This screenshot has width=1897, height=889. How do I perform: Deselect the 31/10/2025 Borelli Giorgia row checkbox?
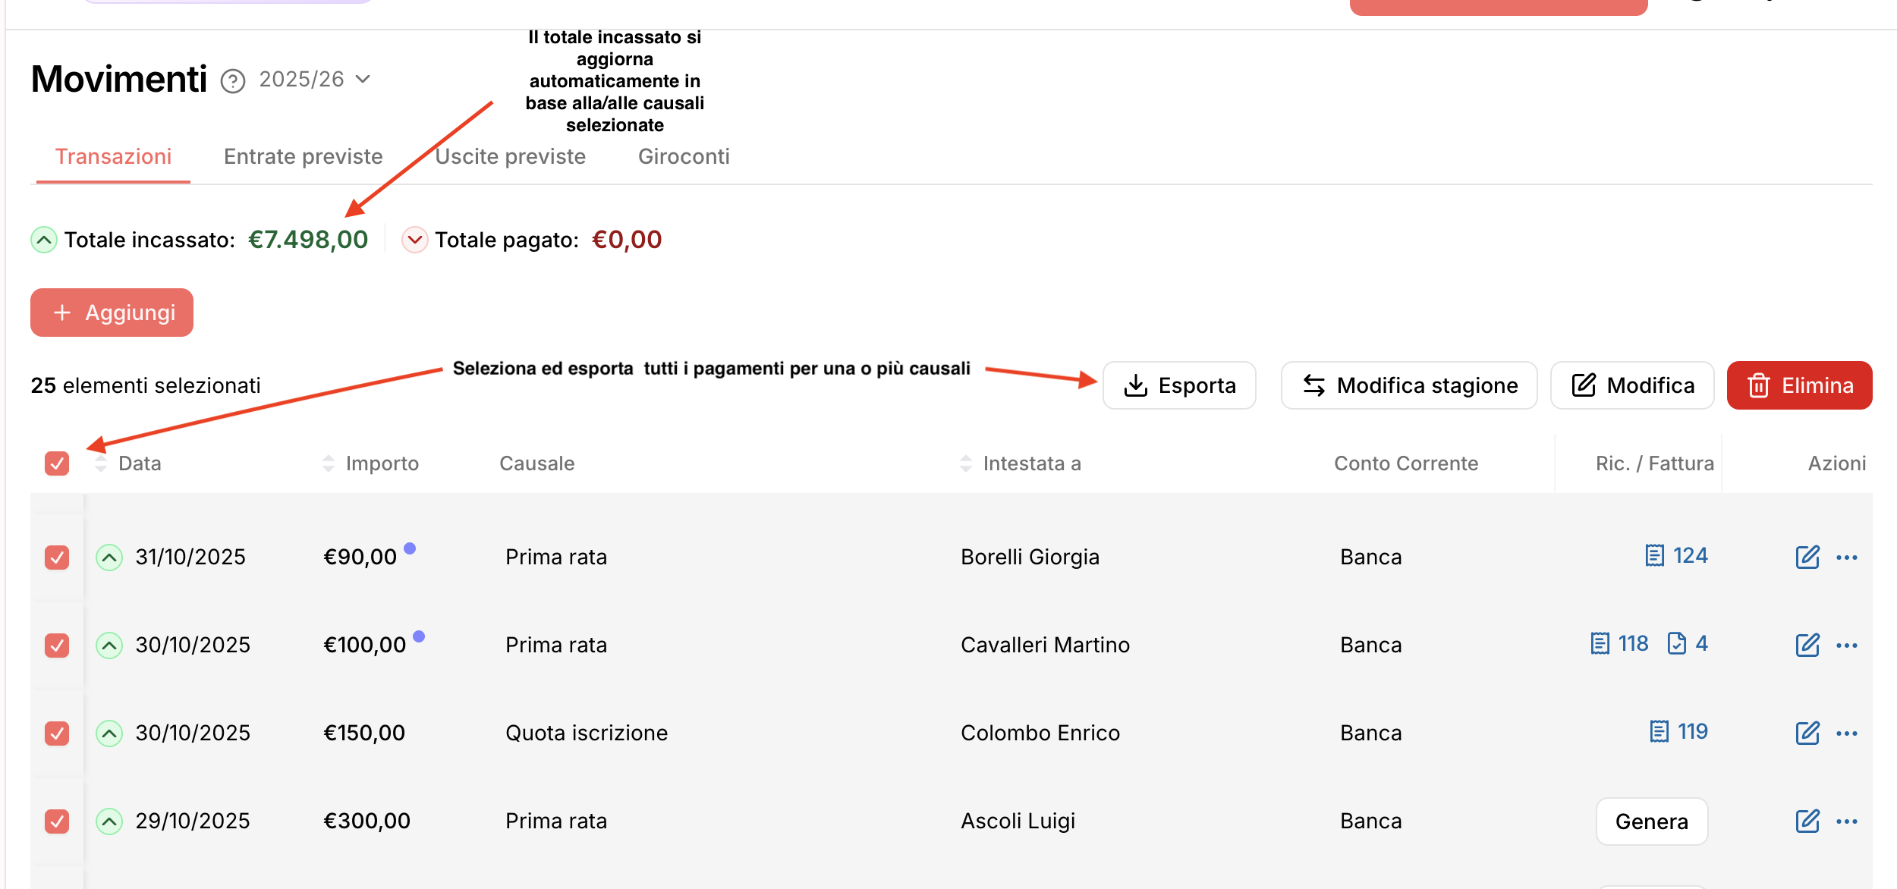[x=57, y=557]
